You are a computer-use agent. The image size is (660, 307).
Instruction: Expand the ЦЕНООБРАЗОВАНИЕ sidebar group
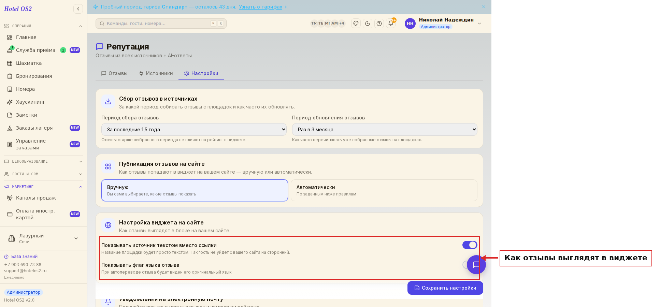[43, 161]
